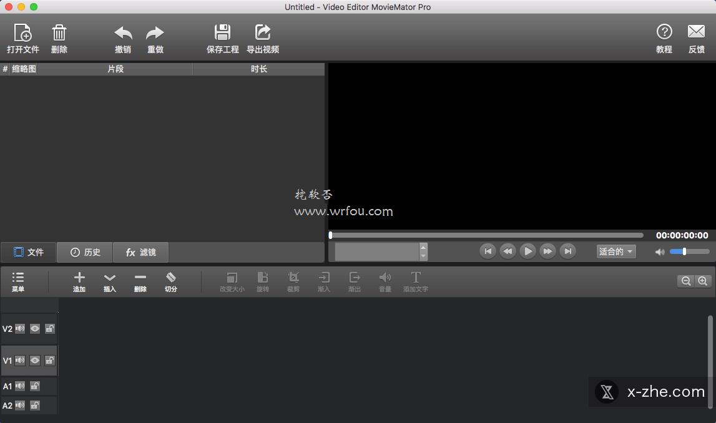
Task: Rewind the video playback
Action: pos(508,251)
